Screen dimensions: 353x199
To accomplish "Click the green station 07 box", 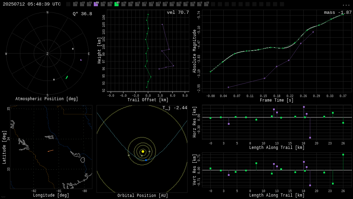I will click(117, 4).
